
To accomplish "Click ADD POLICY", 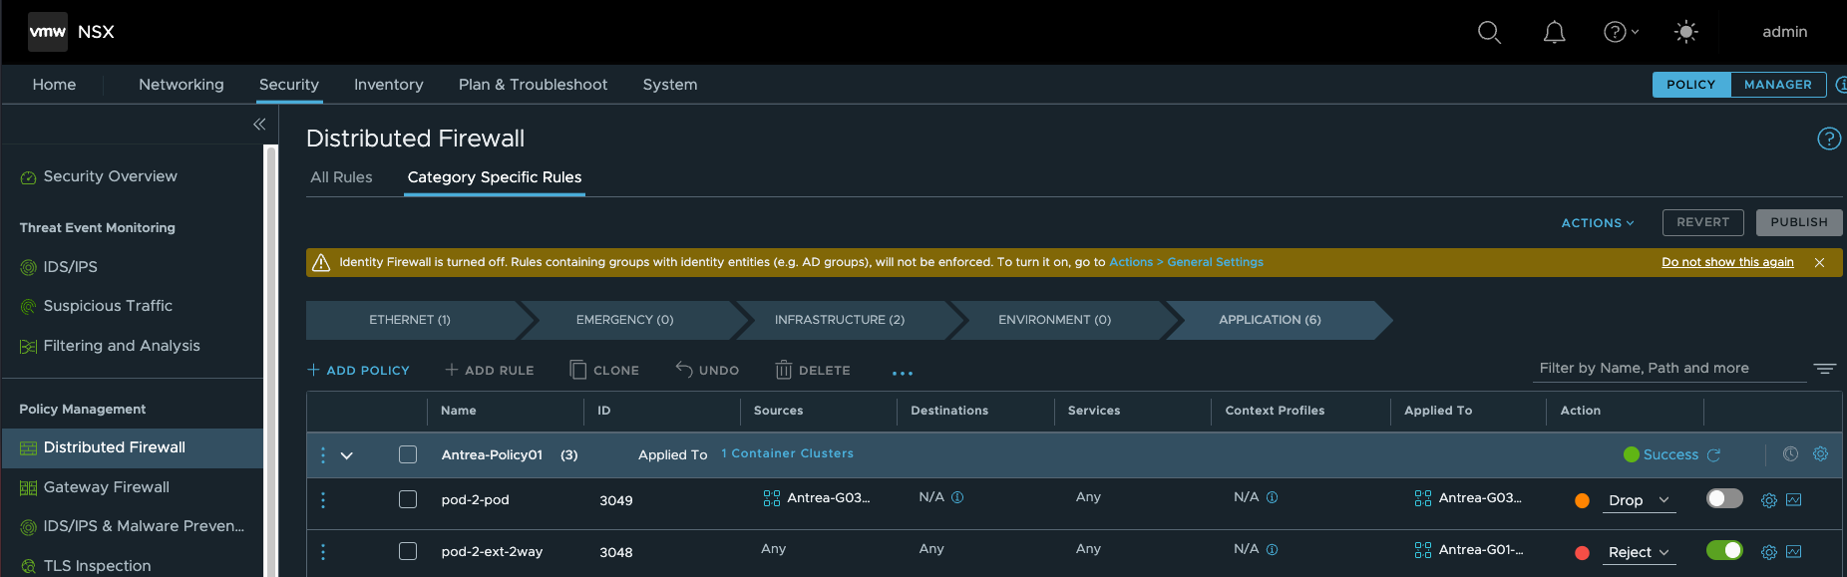I will [x=358, y=370].
